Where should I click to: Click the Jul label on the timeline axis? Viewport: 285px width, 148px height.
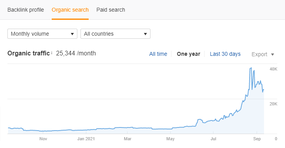(x=213, y=139)
